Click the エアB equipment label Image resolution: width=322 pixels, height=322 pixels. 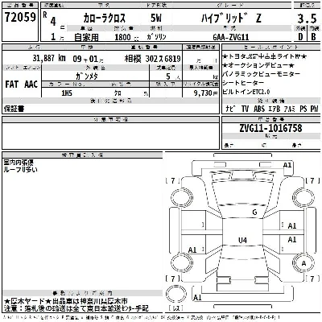(275, 109)
